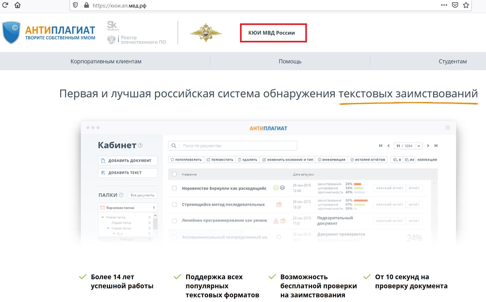
Task: Click the layers icon in the Неравенство Бернулли row
Action: [x=283, y=188]
